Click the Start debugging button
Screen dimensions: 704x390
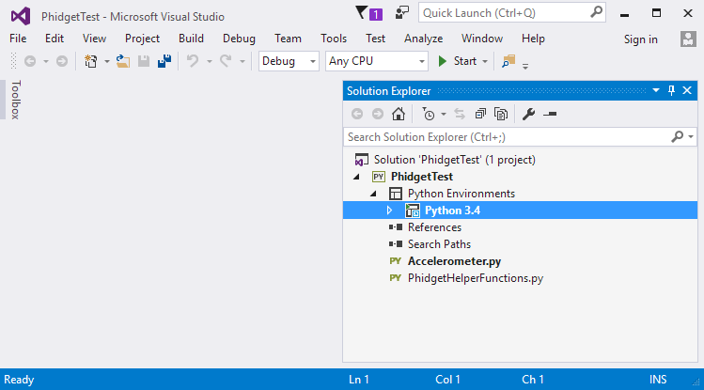[x=457, y=61]
